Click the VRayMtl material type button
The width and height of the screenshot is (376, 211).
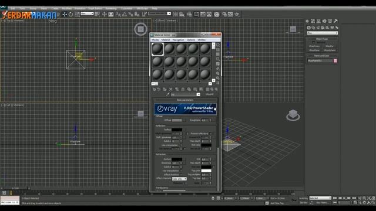(x=209, y=94)
